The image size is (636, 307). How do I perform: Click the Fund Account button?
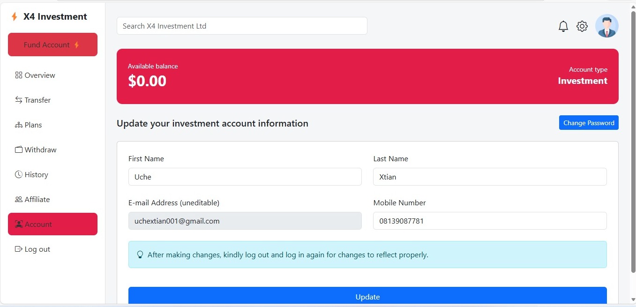click(x=52, y=45)
